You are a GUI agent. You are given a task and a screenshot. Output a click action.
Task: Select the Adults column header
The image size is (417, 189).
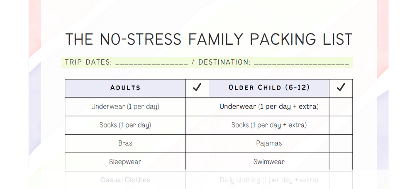point(125,88)
